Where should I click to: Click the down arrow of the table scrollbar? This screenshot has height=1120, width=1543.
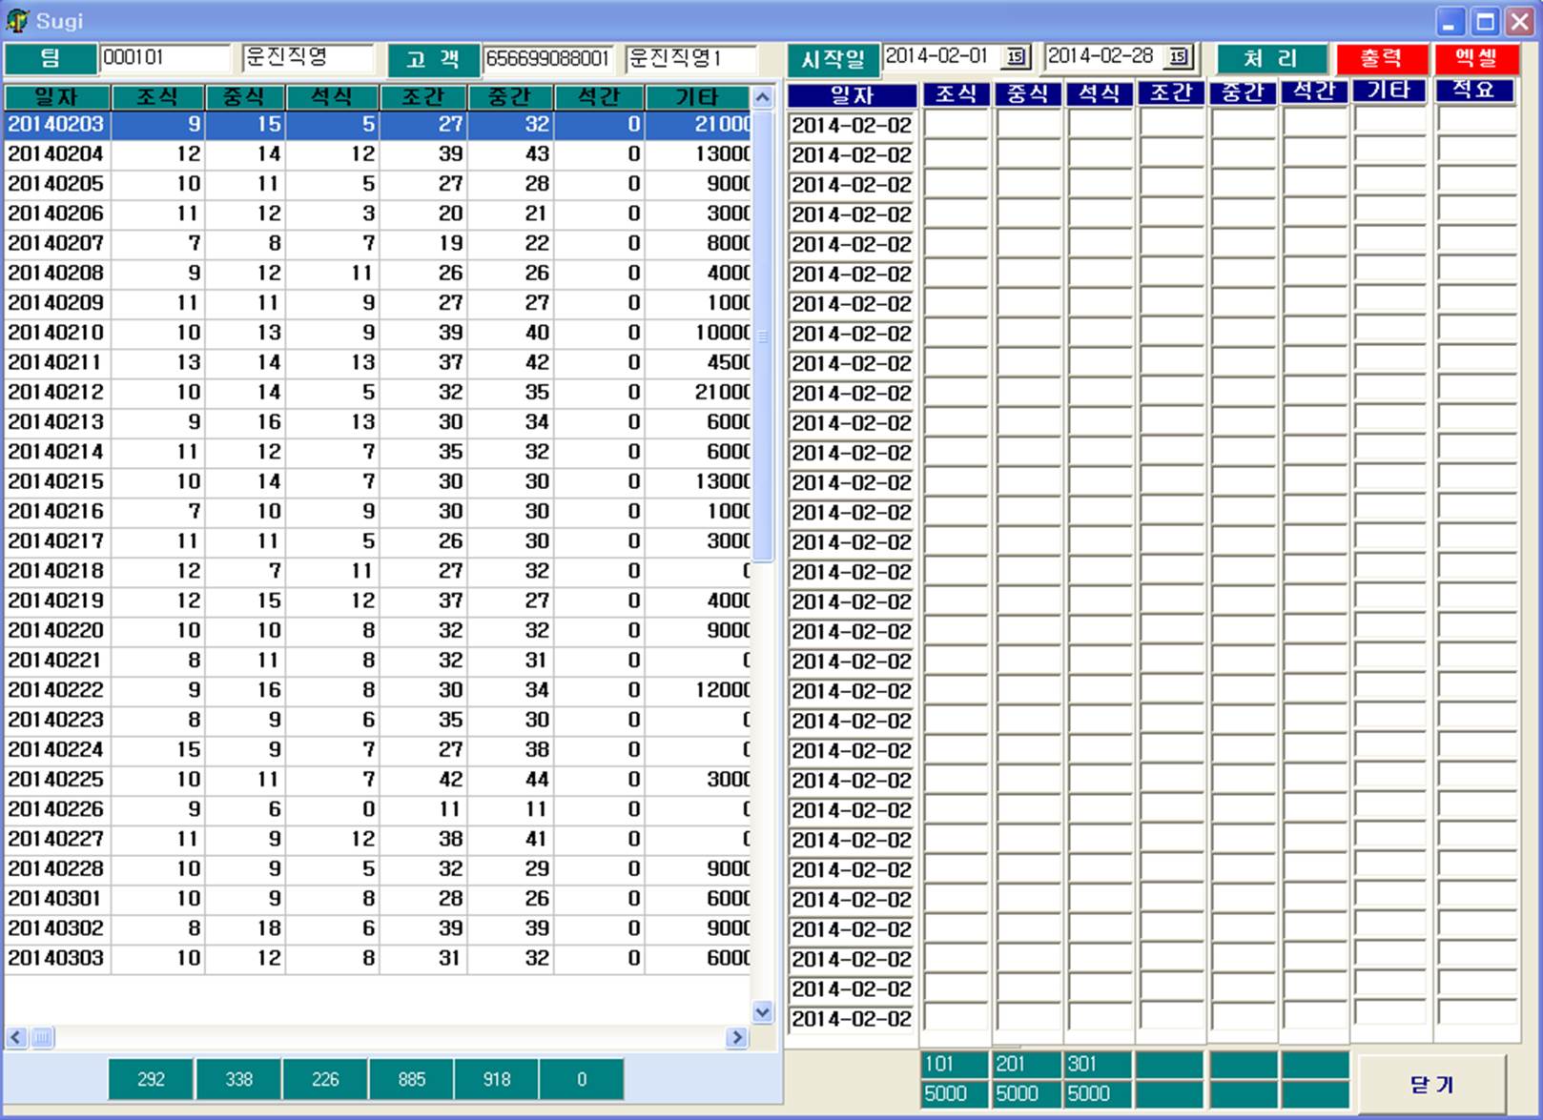point(762,1012)
